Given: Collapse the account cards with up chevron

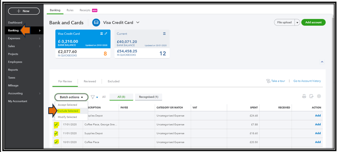Looking at the screenshot, I should point(322,62).
